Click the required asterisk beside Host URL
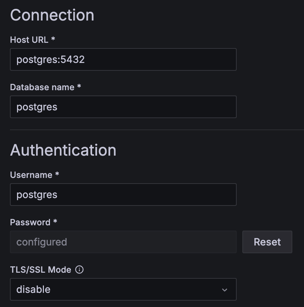This screenshot has width=304, height=307. coord(53,39)
